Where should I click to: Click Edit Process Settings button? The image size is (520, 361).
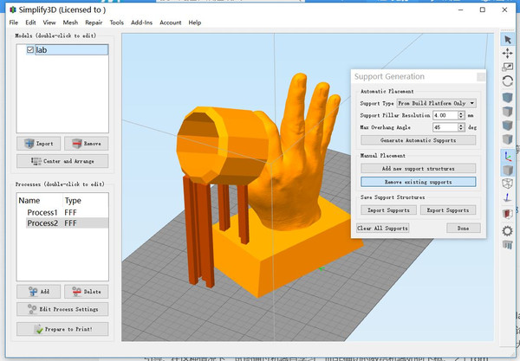click(x=62, y=309)
